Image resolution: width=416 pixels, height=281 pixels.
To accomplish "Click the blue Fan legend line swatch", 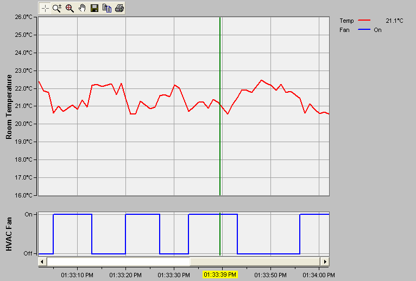I will (364, 30).
